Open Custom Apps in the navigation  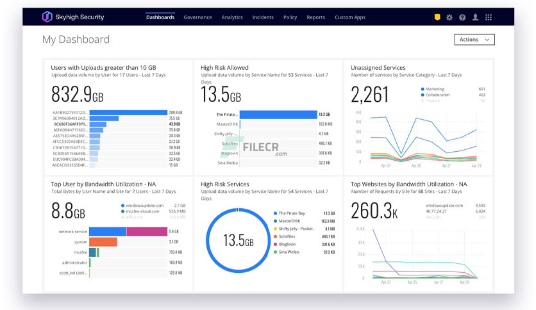350,17
